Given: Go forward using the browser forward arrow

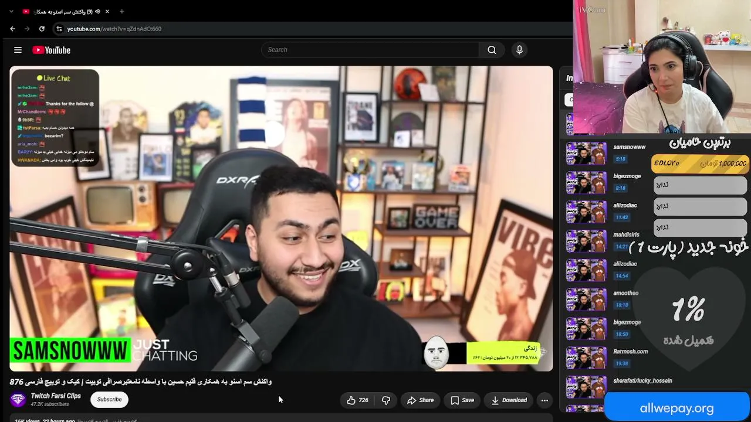Looking at the screenshot, I should coord(27,29).
